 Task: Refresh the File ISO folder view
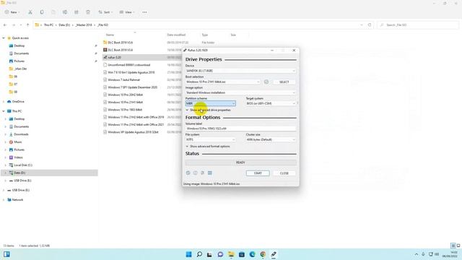pyautogui.click(x=370, y=25)
